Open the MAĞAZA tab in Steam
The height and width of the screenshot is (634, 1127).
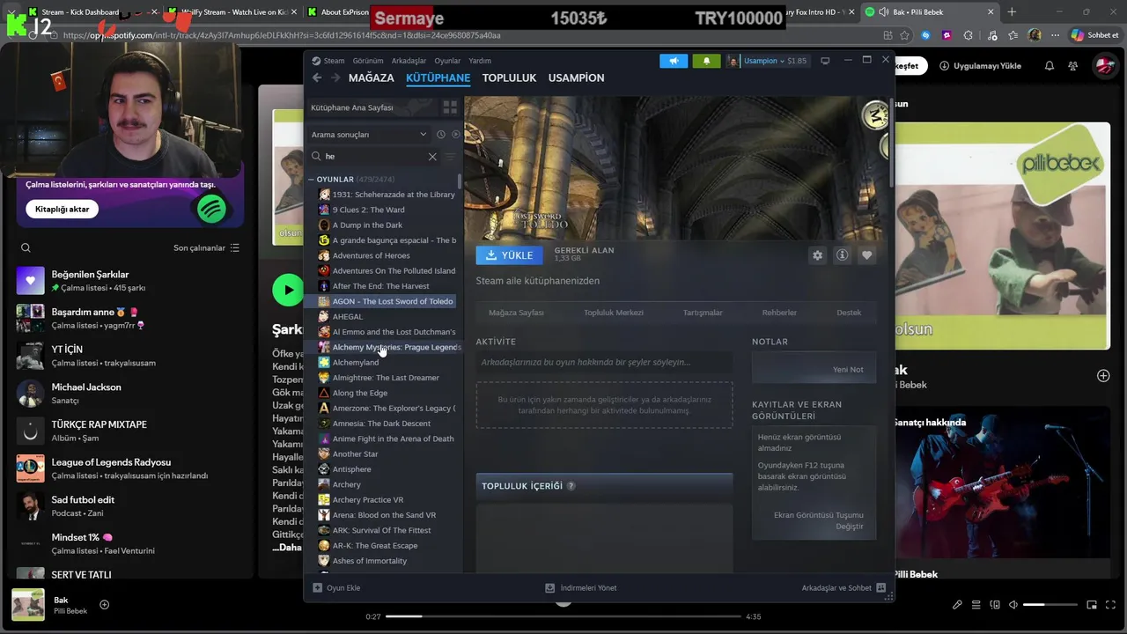click(372, 77)
